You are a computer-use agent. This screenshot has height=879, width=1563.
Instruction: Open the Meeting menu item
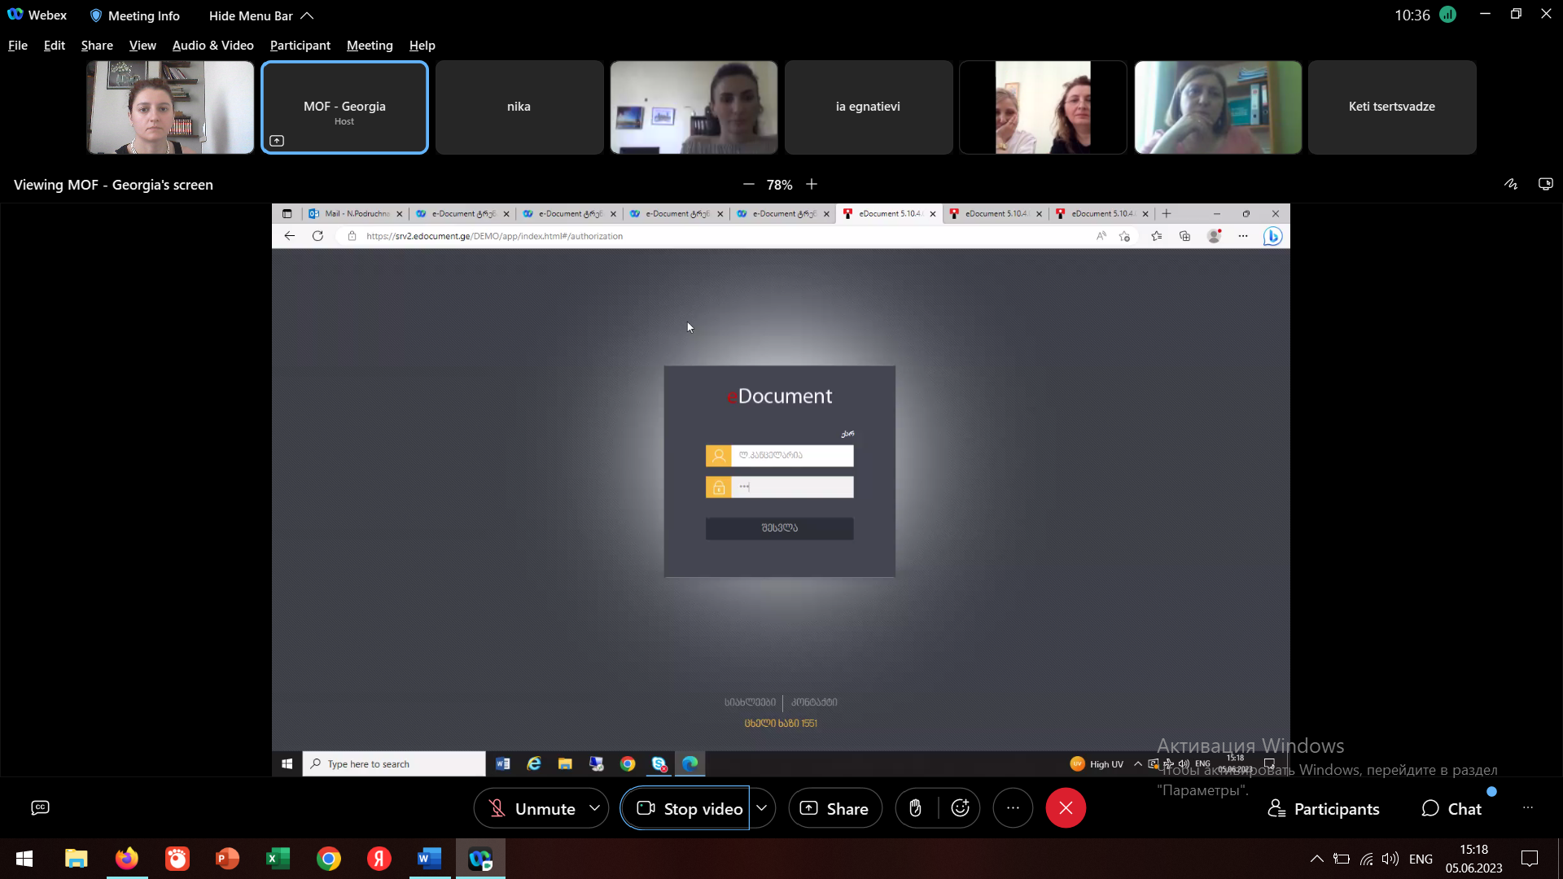pyautogui.click(x=370, y=45)
